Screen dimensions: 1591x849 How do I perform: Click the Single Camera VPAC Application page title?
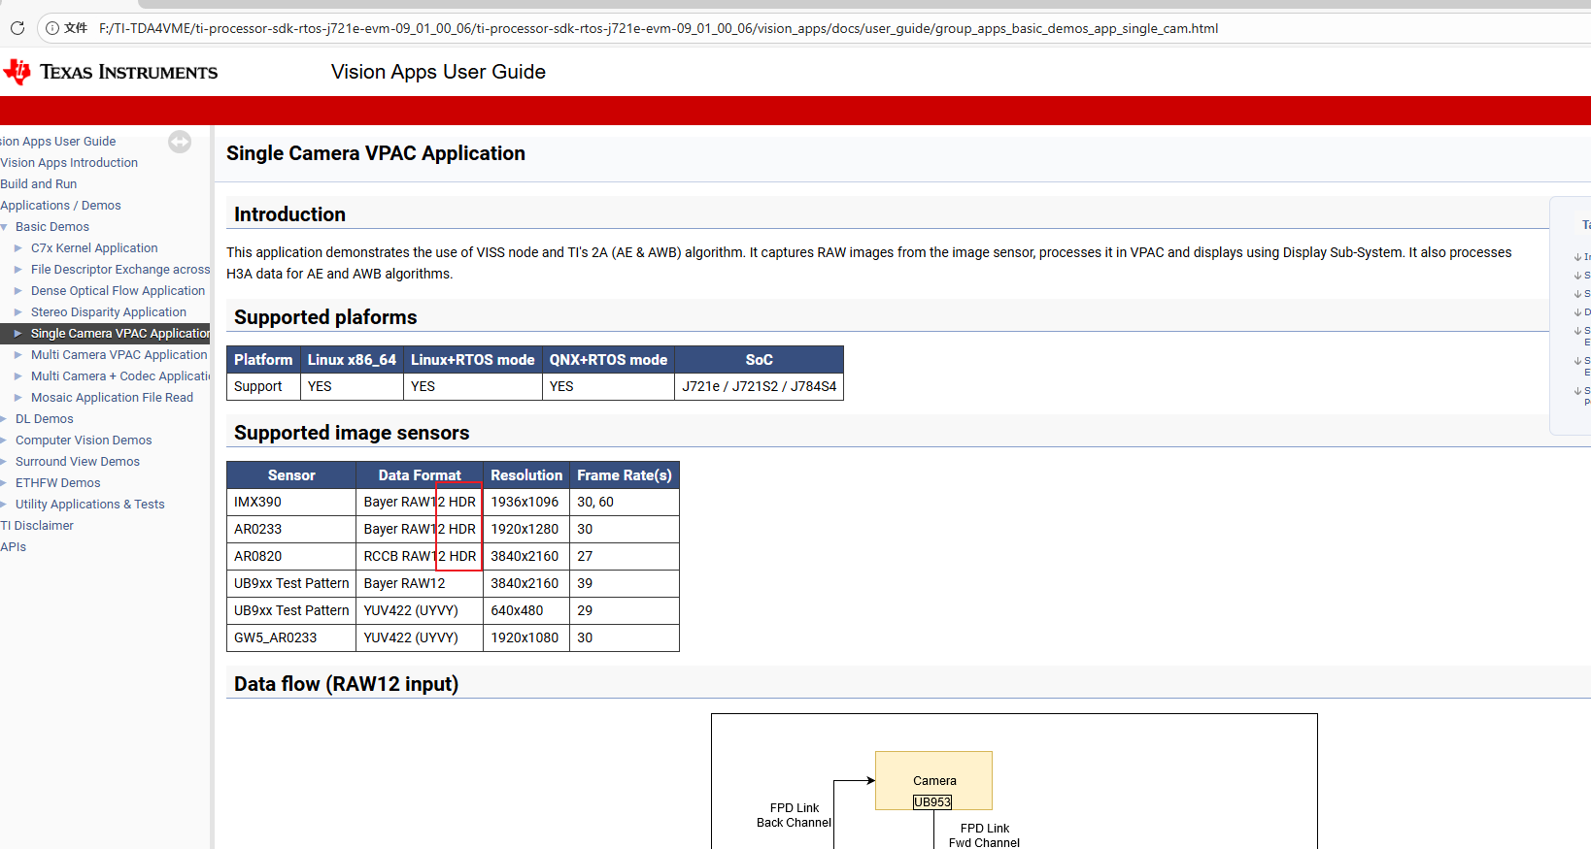[376, 153]
